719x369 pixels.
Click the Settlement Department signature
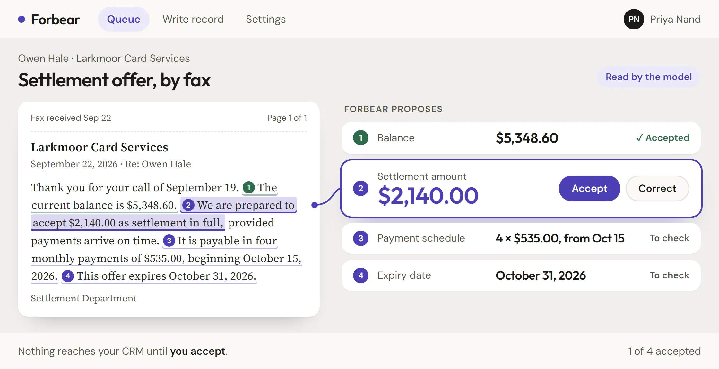coord(84,298)
